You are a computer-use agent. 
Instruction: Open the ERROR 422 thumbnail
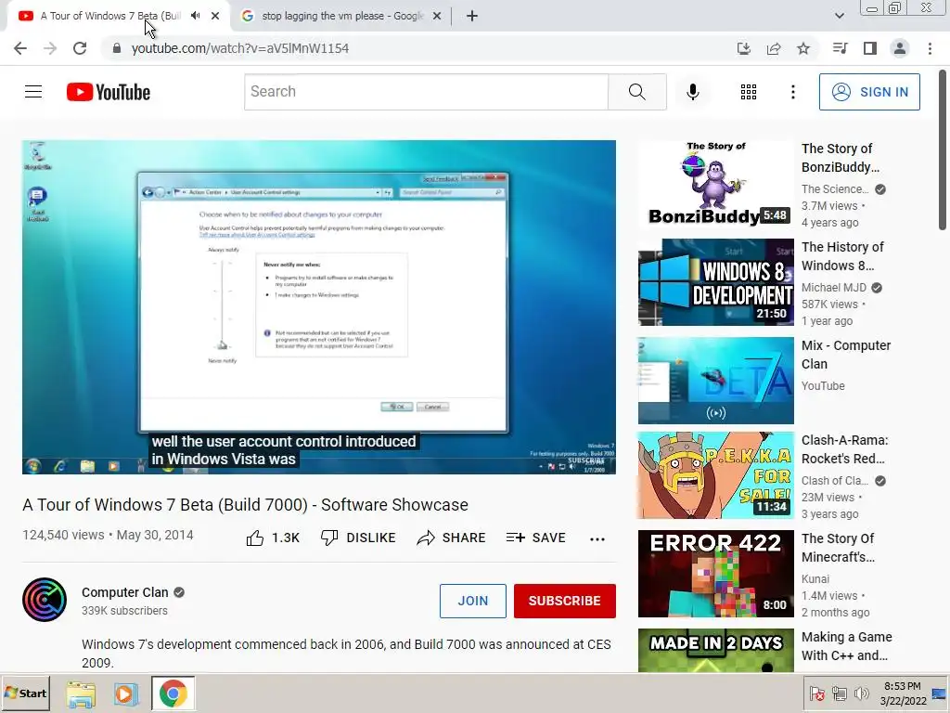pyautogui.click(x=715, y=574)
